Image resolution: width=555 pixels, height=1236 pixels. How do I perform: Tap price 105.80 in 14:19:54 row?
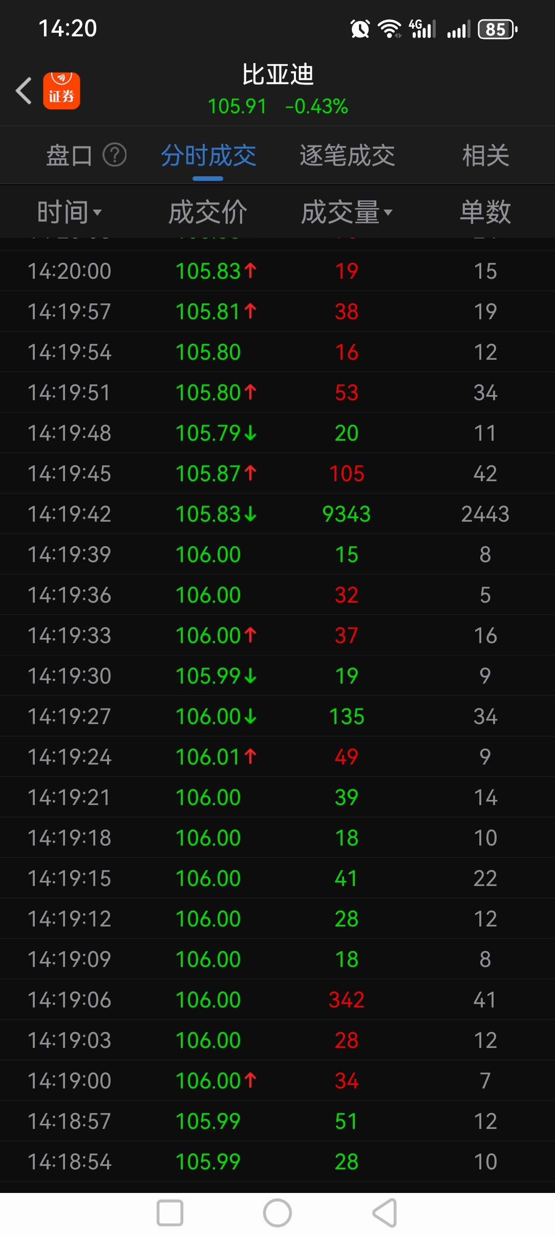click(208, 352)
